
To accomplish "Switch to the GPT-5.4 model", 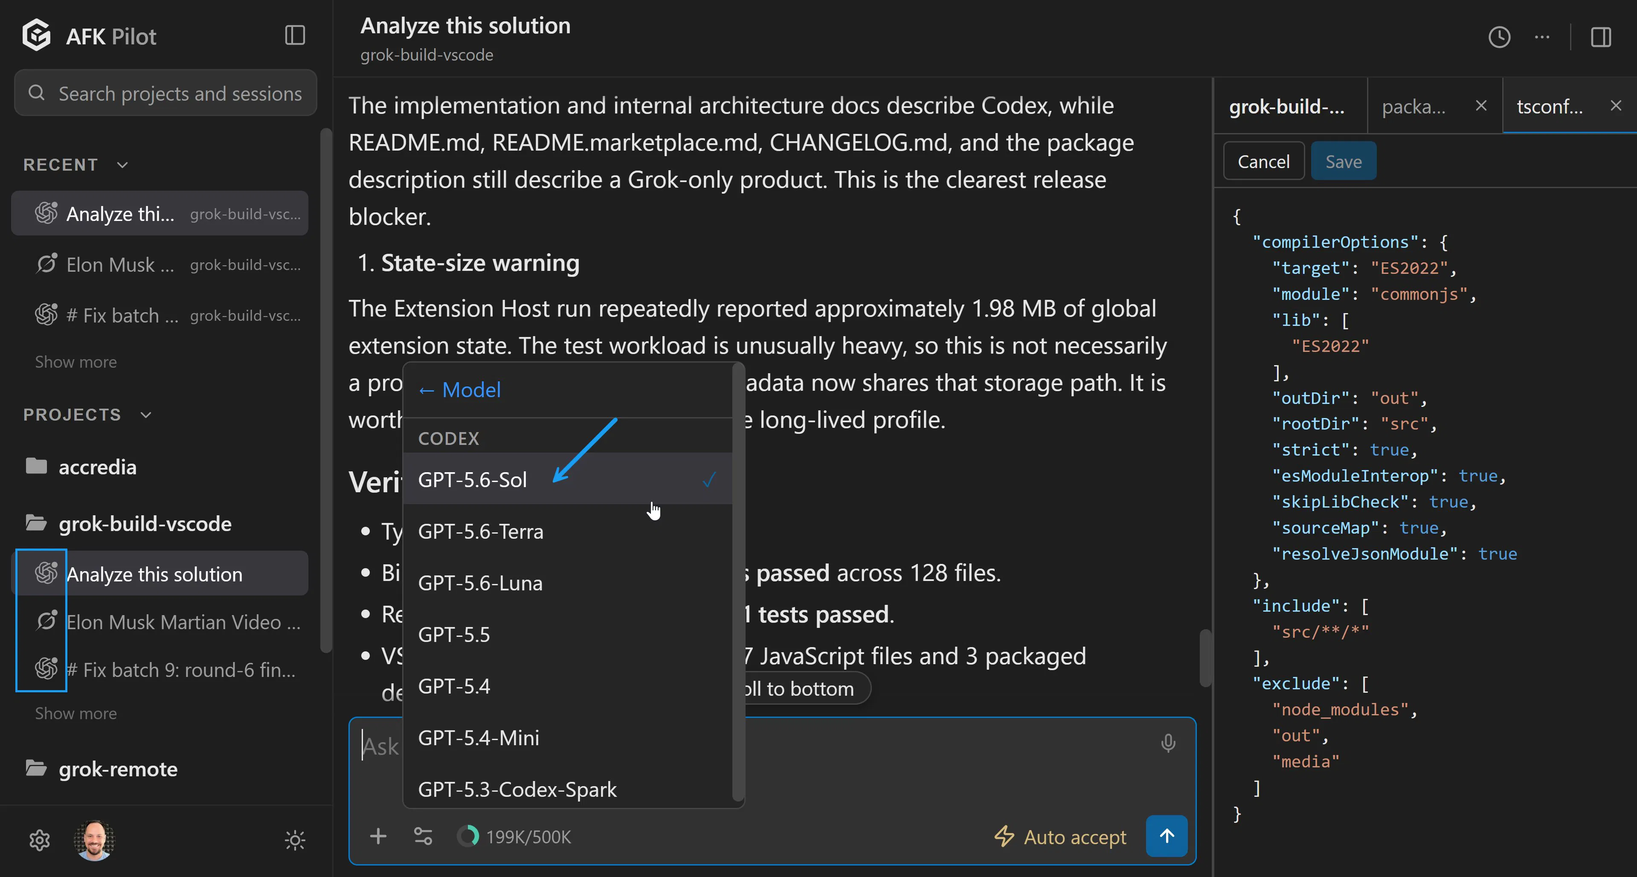I will coord(567,686).
